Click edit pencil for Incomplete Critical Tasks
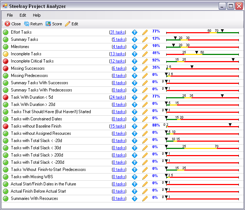 pyautogui.click(x=145, y=61)
